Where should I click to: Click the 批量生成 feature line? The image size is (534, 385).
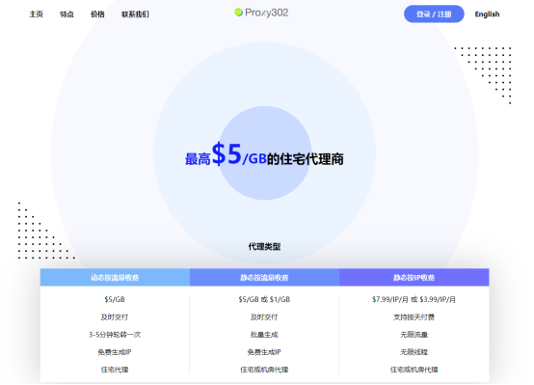click(x=264, y=335)
